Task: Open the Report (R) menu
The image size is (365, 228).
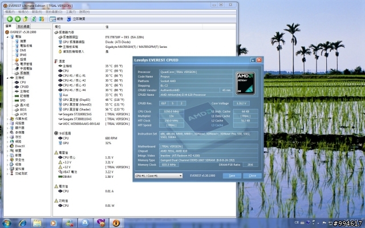Action: click(36, 11)
